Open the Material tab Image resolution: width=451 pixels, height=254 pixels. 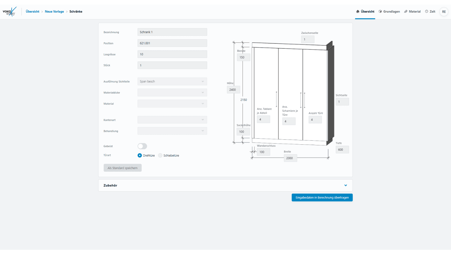point(412,12)
